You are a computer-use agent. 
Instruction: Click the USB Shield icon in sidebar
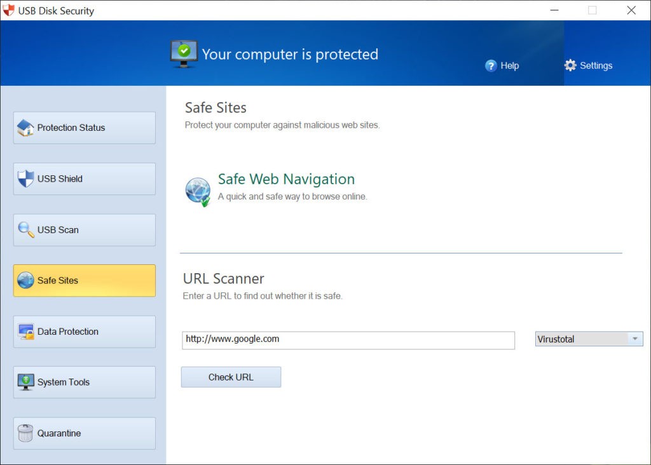pyautogui.click(x=25, y=179)
